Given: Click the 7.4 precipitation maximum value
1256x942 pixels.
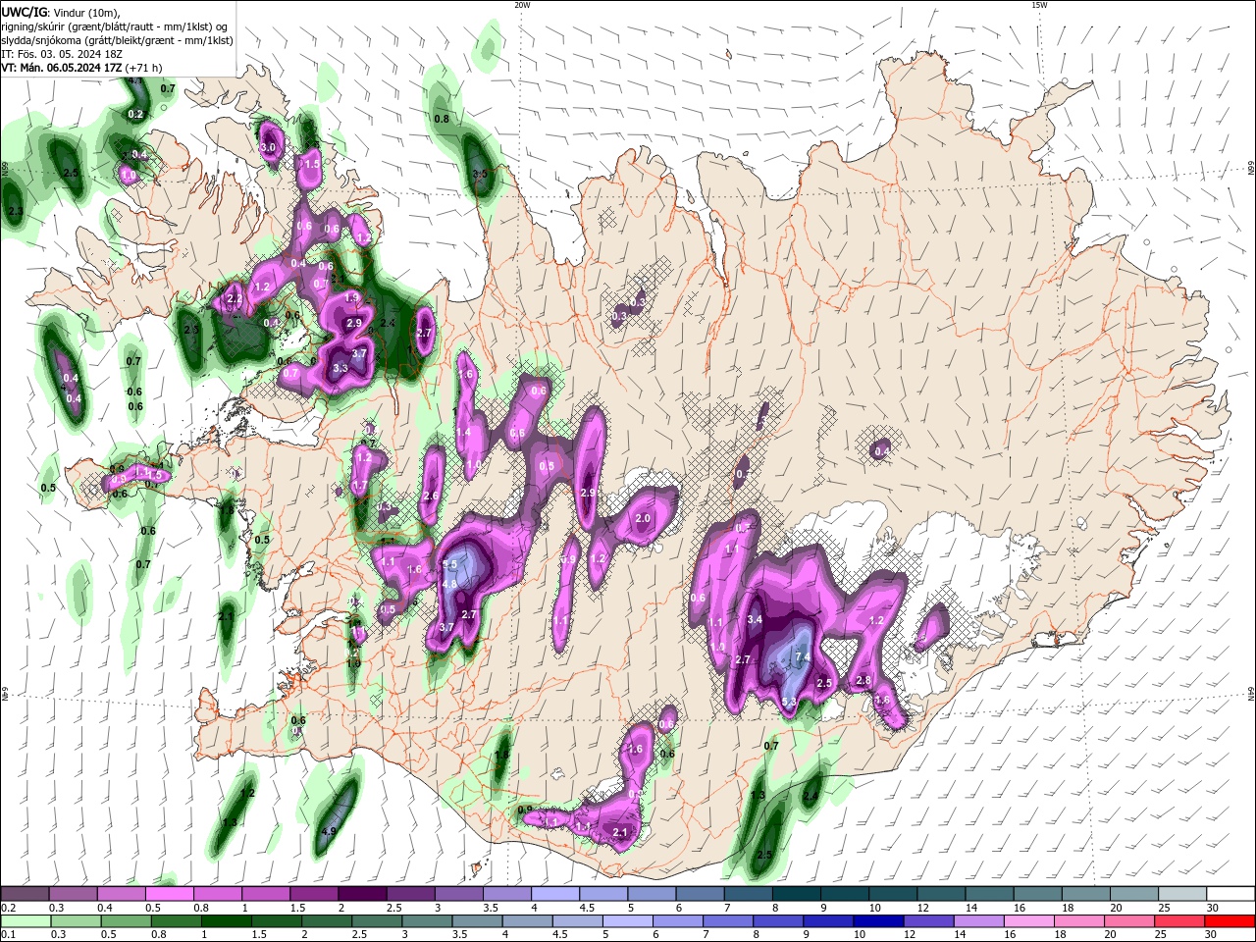Looking at the screenshot, I should (802, 658).
